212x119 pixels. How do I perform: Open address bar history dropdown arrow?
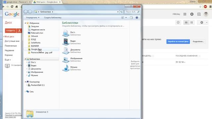(x=118, y=12)
